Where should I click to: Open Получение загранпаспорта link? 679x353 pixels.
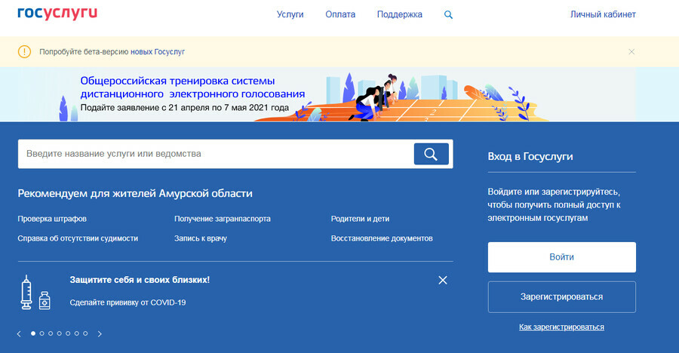(x=223, y=219)
